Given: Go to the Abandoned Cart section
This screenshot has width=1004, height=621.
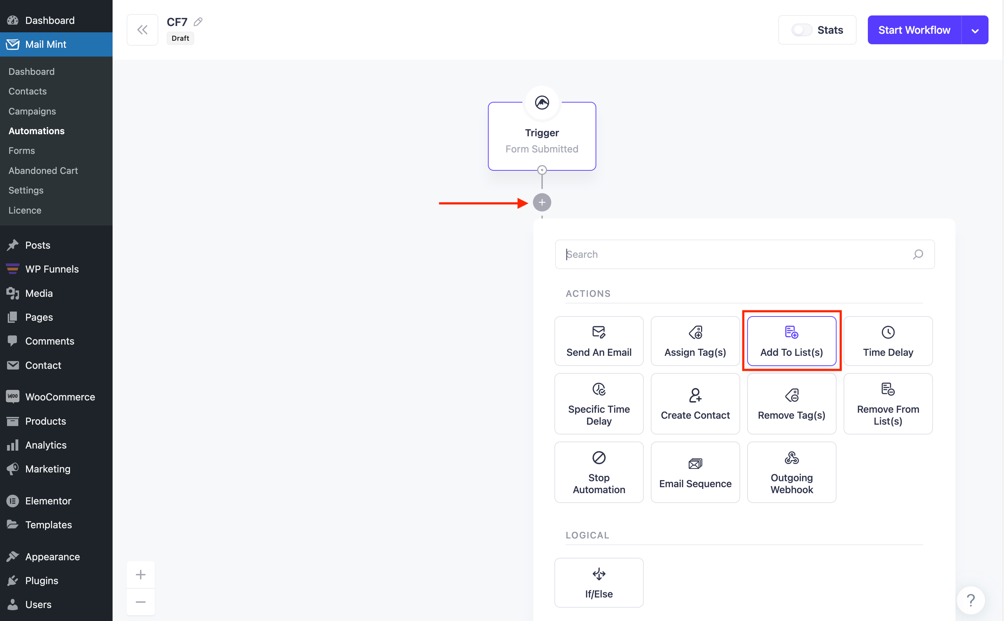Looking at the screenshot, I should coord(43,170).
